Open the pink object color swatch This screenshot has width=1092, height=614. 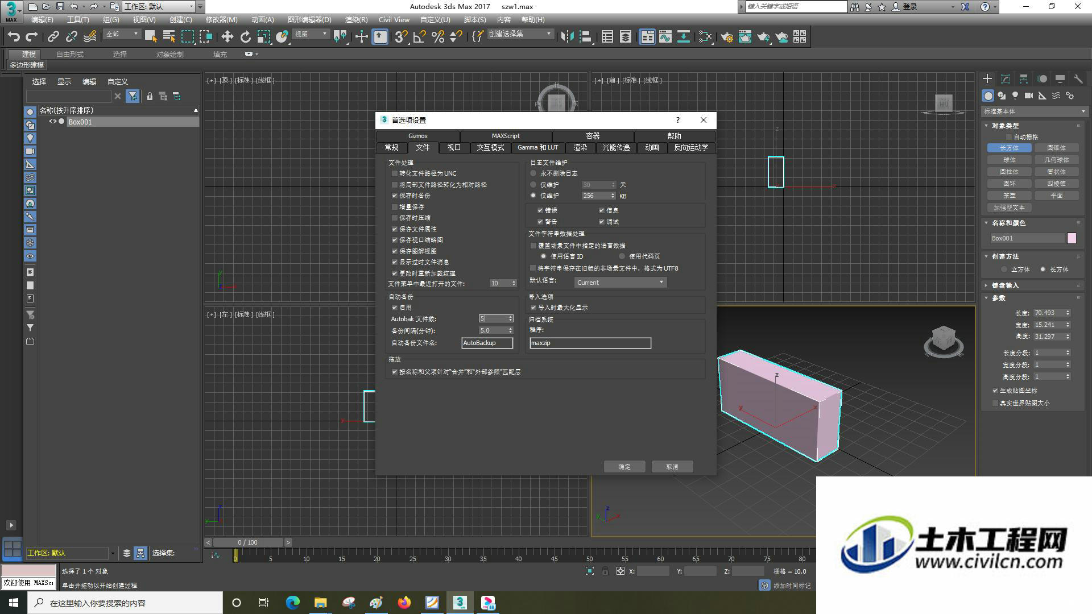click(x=1072, y=238)
